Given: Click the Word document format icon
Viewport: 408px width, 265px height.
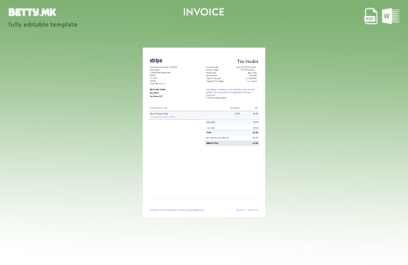Looking at the screenshot, I should coord(390,16).
